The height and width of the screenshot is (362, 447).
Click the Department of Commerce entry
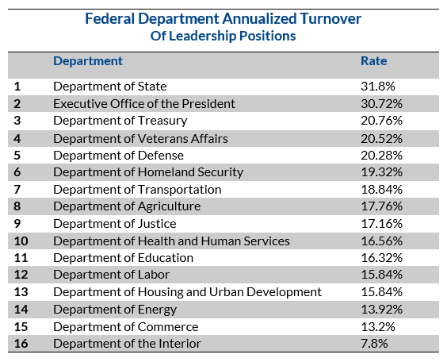pyautogui.click(x=126, y=327)
